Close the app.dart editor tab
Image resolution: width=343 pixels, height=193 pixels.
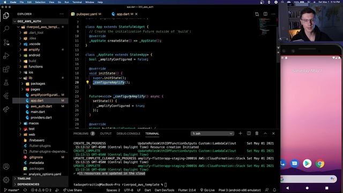point(136,14)
